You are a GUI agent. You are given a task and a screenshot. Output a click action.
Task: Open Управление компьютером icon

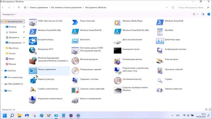[x=33, y=100]
